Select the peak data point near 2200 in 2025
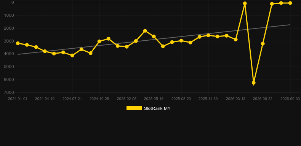 click(145, 31)
